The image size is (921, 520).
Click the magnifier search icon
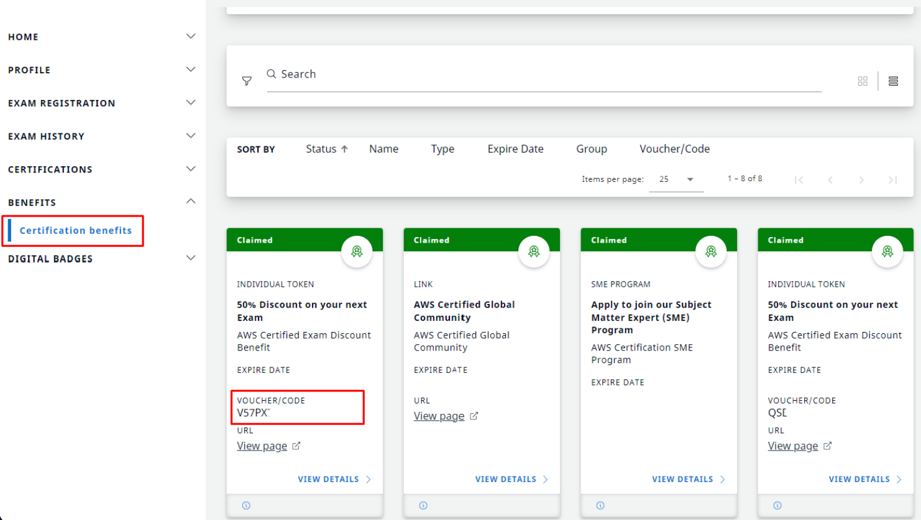click(272, 74)
